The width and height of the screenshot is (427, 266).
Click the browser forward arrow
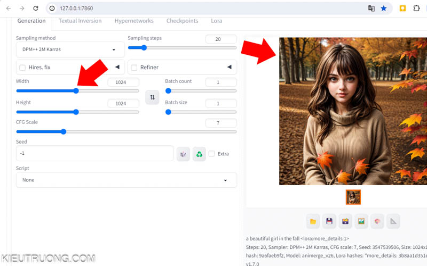[22, 9]
